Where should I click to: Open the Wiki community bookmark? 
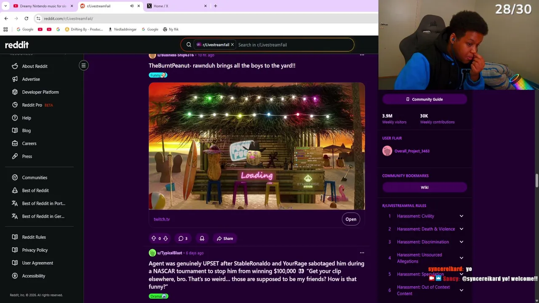pos(424,187)
